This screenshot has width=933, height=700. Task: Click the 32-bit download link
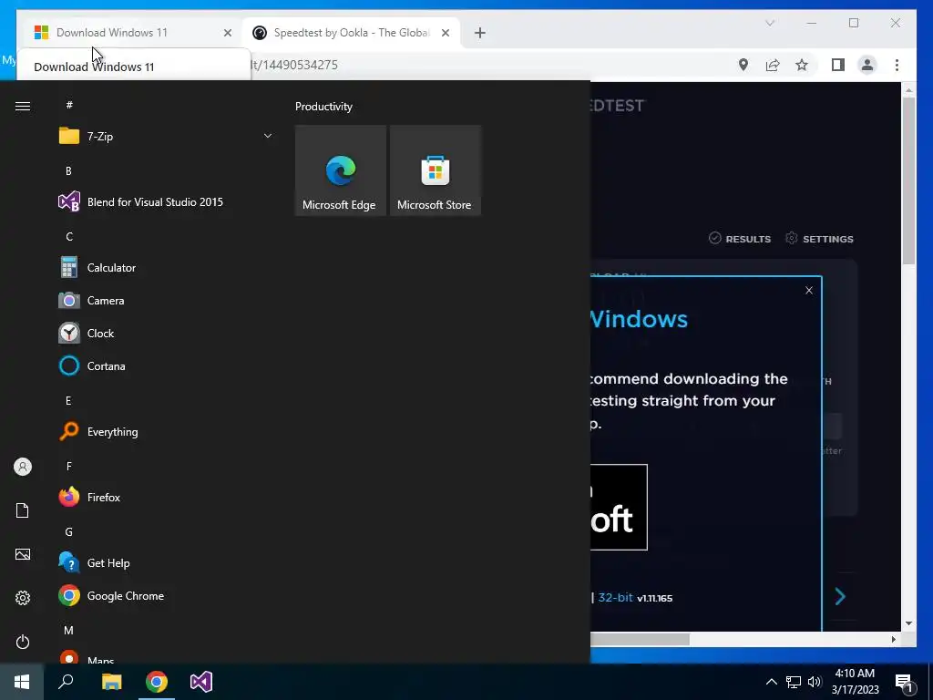click(615, 598)
